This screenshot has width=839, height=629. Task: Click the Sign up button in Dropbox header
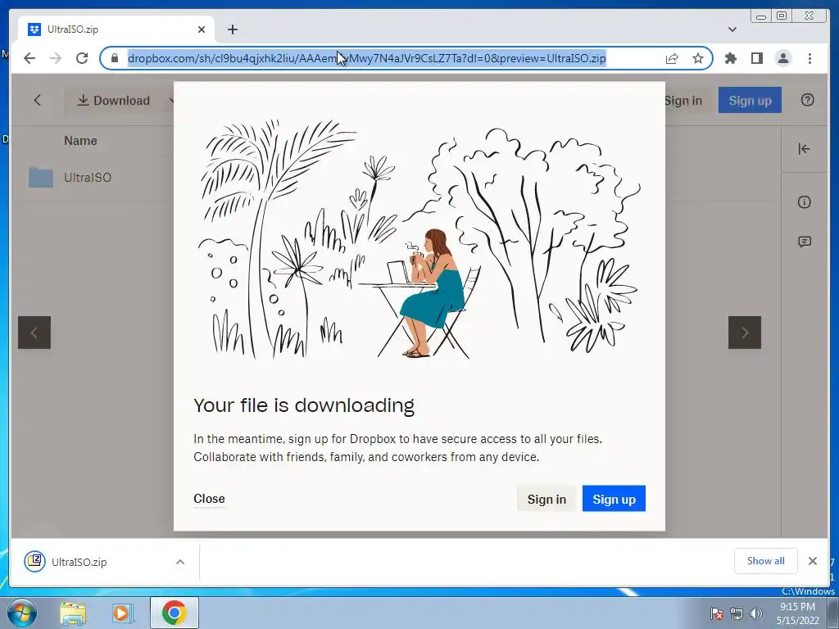750,101
